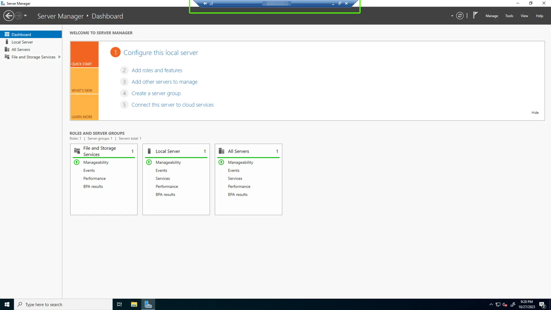
Task: Open File Explorer from the taskbar
Action: [x=134, y=304]
